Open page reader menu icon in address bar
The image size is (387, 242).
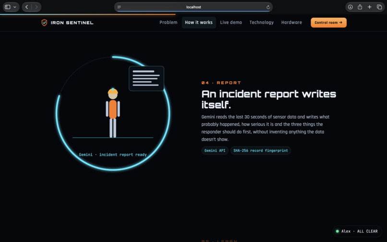point(119,7)
